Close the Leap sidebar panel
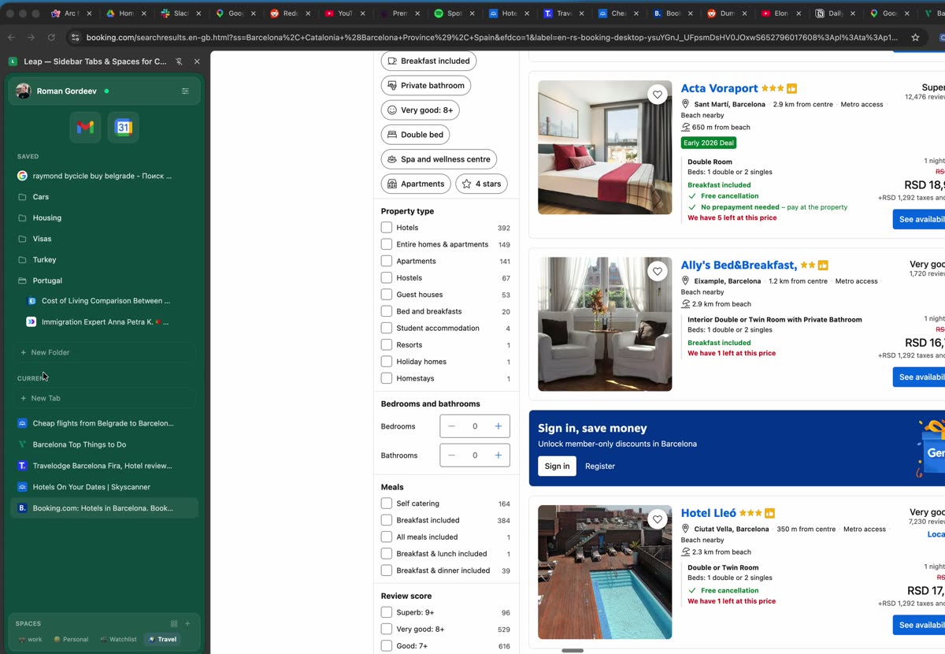Image resolution: width=945 pixels, height=654 pixels. tap(197, 61)
